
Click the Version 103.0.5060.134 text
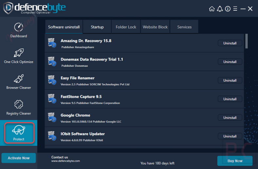click(76, 122)
